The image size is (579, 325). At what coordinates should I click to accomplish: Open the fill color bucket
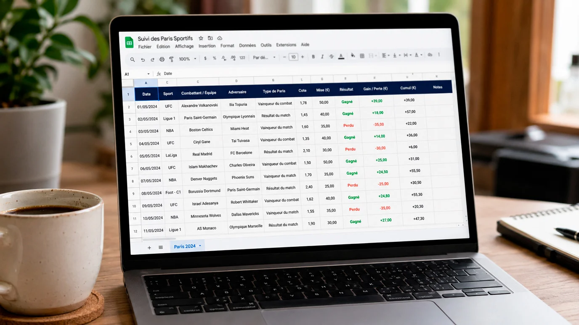(x=353, y=55)
